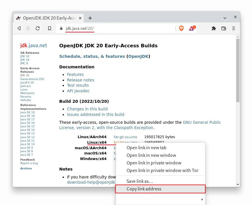Screen dimensions: 252x205
Task: Open the 'Release notes' documentation link
Action: [x=80, y=80]
